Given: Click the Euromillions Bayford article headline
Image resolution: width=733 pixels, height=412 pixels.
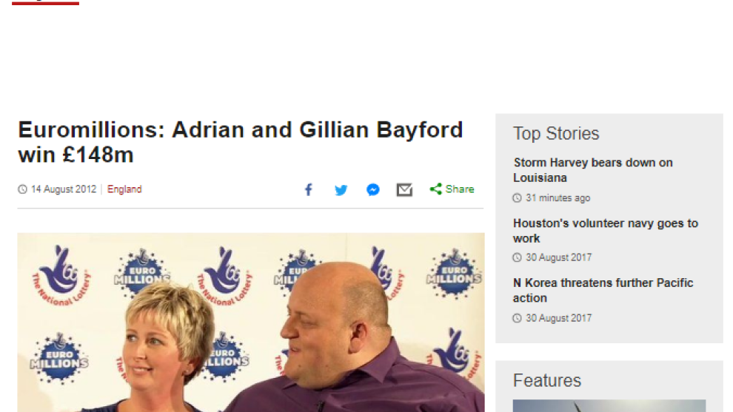Looking at the screenshot, I should (x=241, y=142).
